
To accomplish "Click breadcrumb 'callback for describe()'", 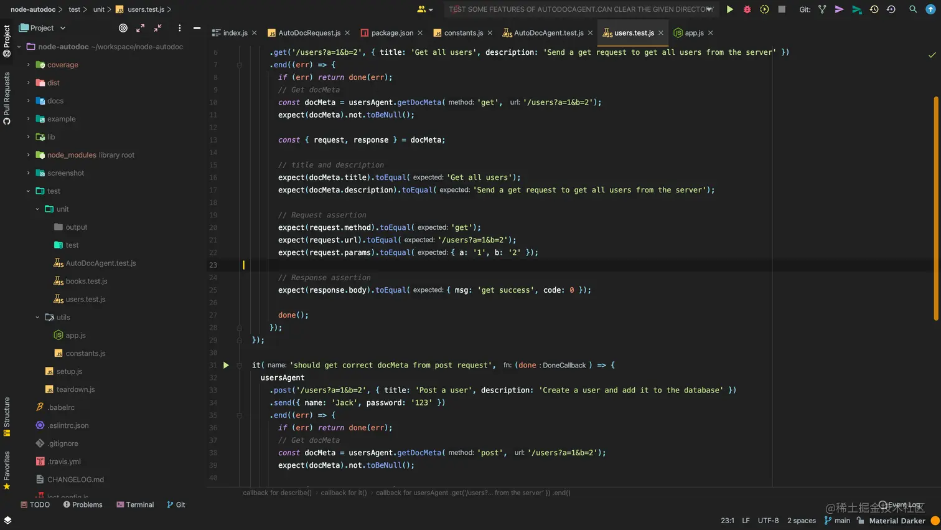I will pyautogui.click(x=277, y=493).
